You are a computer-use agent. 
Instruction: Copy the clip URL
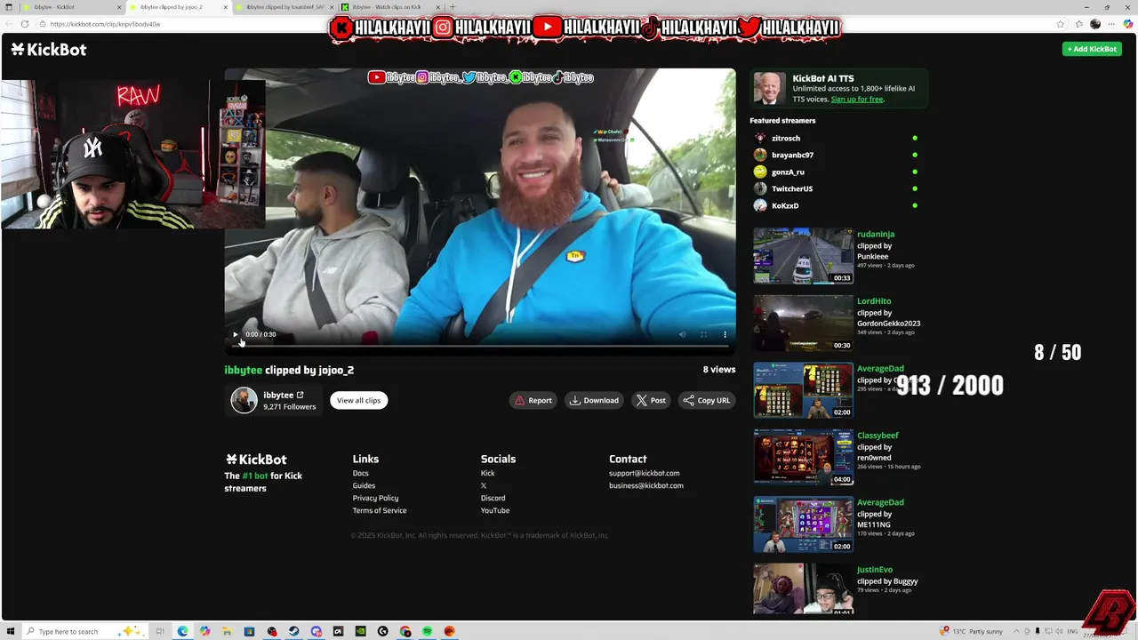point(707,400)
